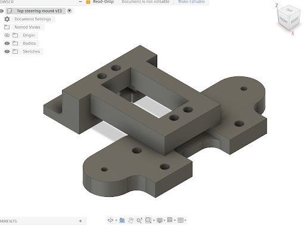Select the Named Views item
This screenshot has height=225, width=305.
click(27, 27)
